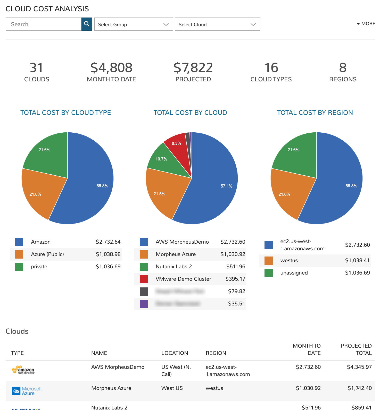
Task: Click the search magnifier button
Action: click(x=87, y=24)
